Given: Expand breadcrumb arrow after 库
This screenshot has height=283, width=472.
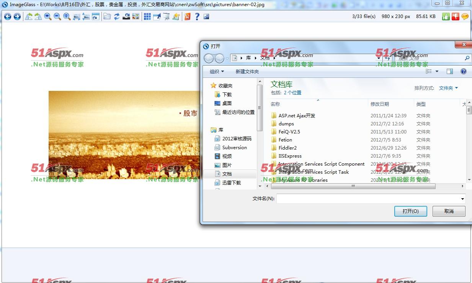Looking at the screenshot, I should pos(256,58).
